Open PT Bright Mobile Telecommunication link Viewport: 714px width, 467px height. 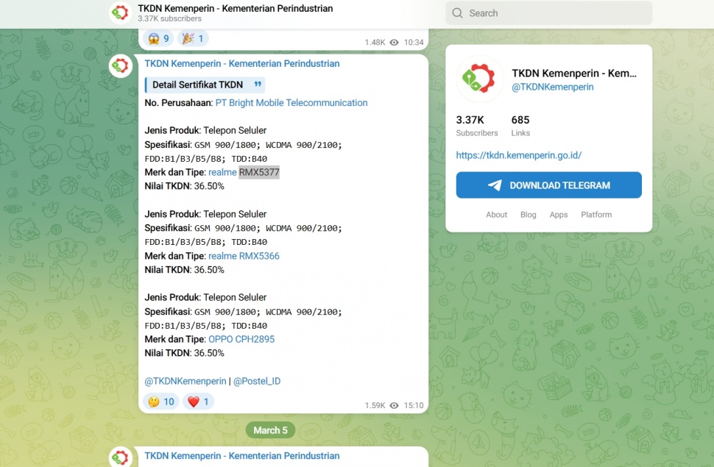(x=291, y=103)
